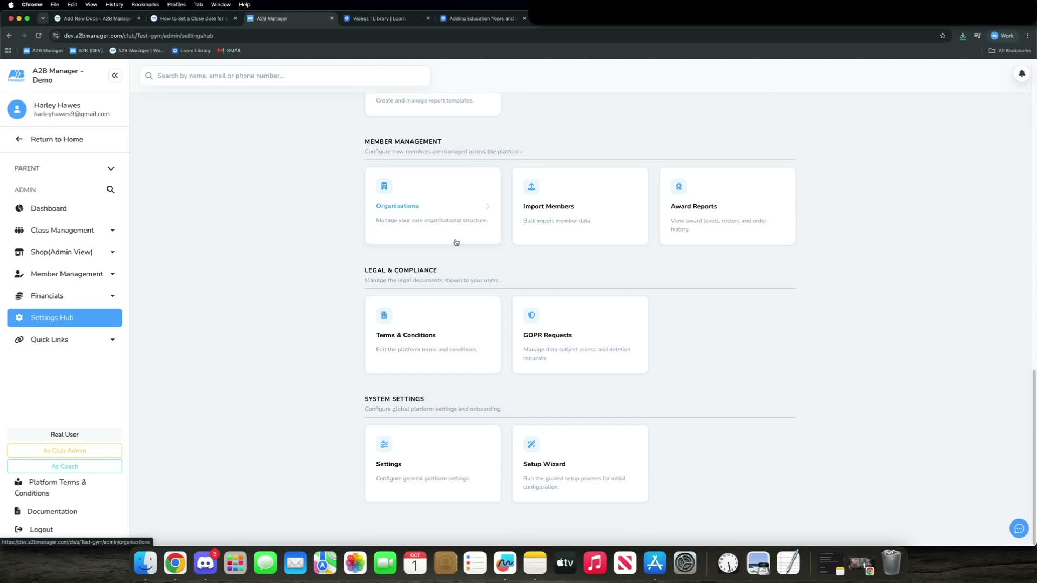
Task: Expand Financials submenu
Action: [112, 296]
